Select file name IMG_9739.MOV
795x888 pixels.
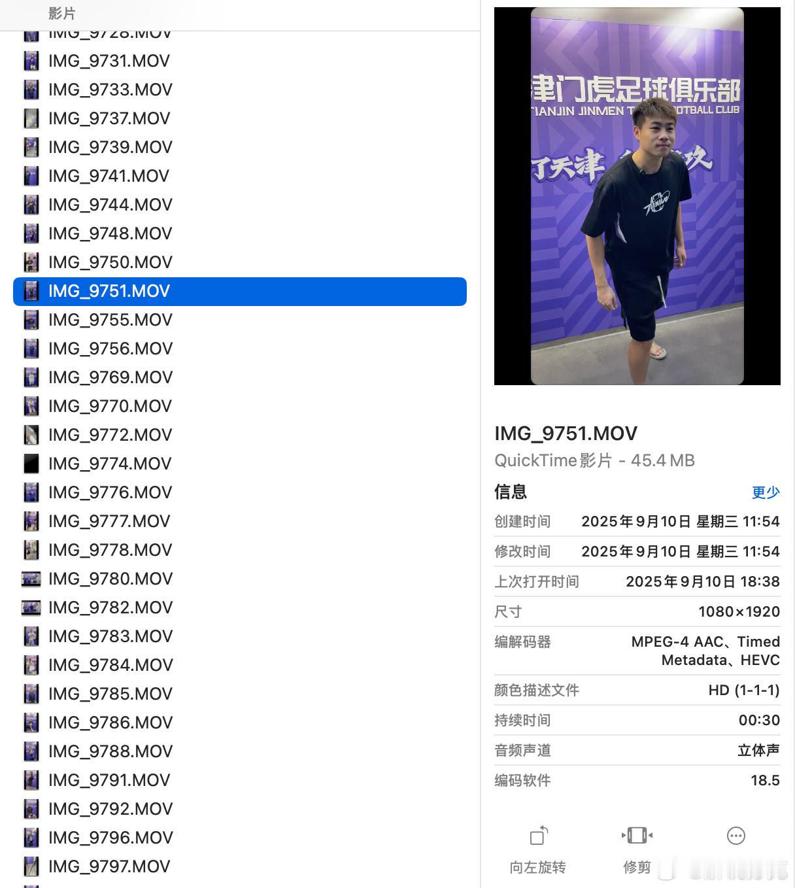pyautogui.click(x=110, y=147)
